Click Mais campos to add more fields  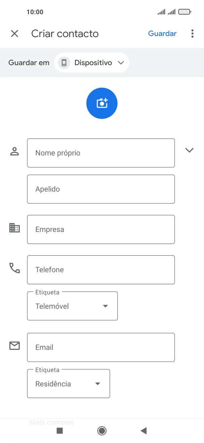point(52,422)
